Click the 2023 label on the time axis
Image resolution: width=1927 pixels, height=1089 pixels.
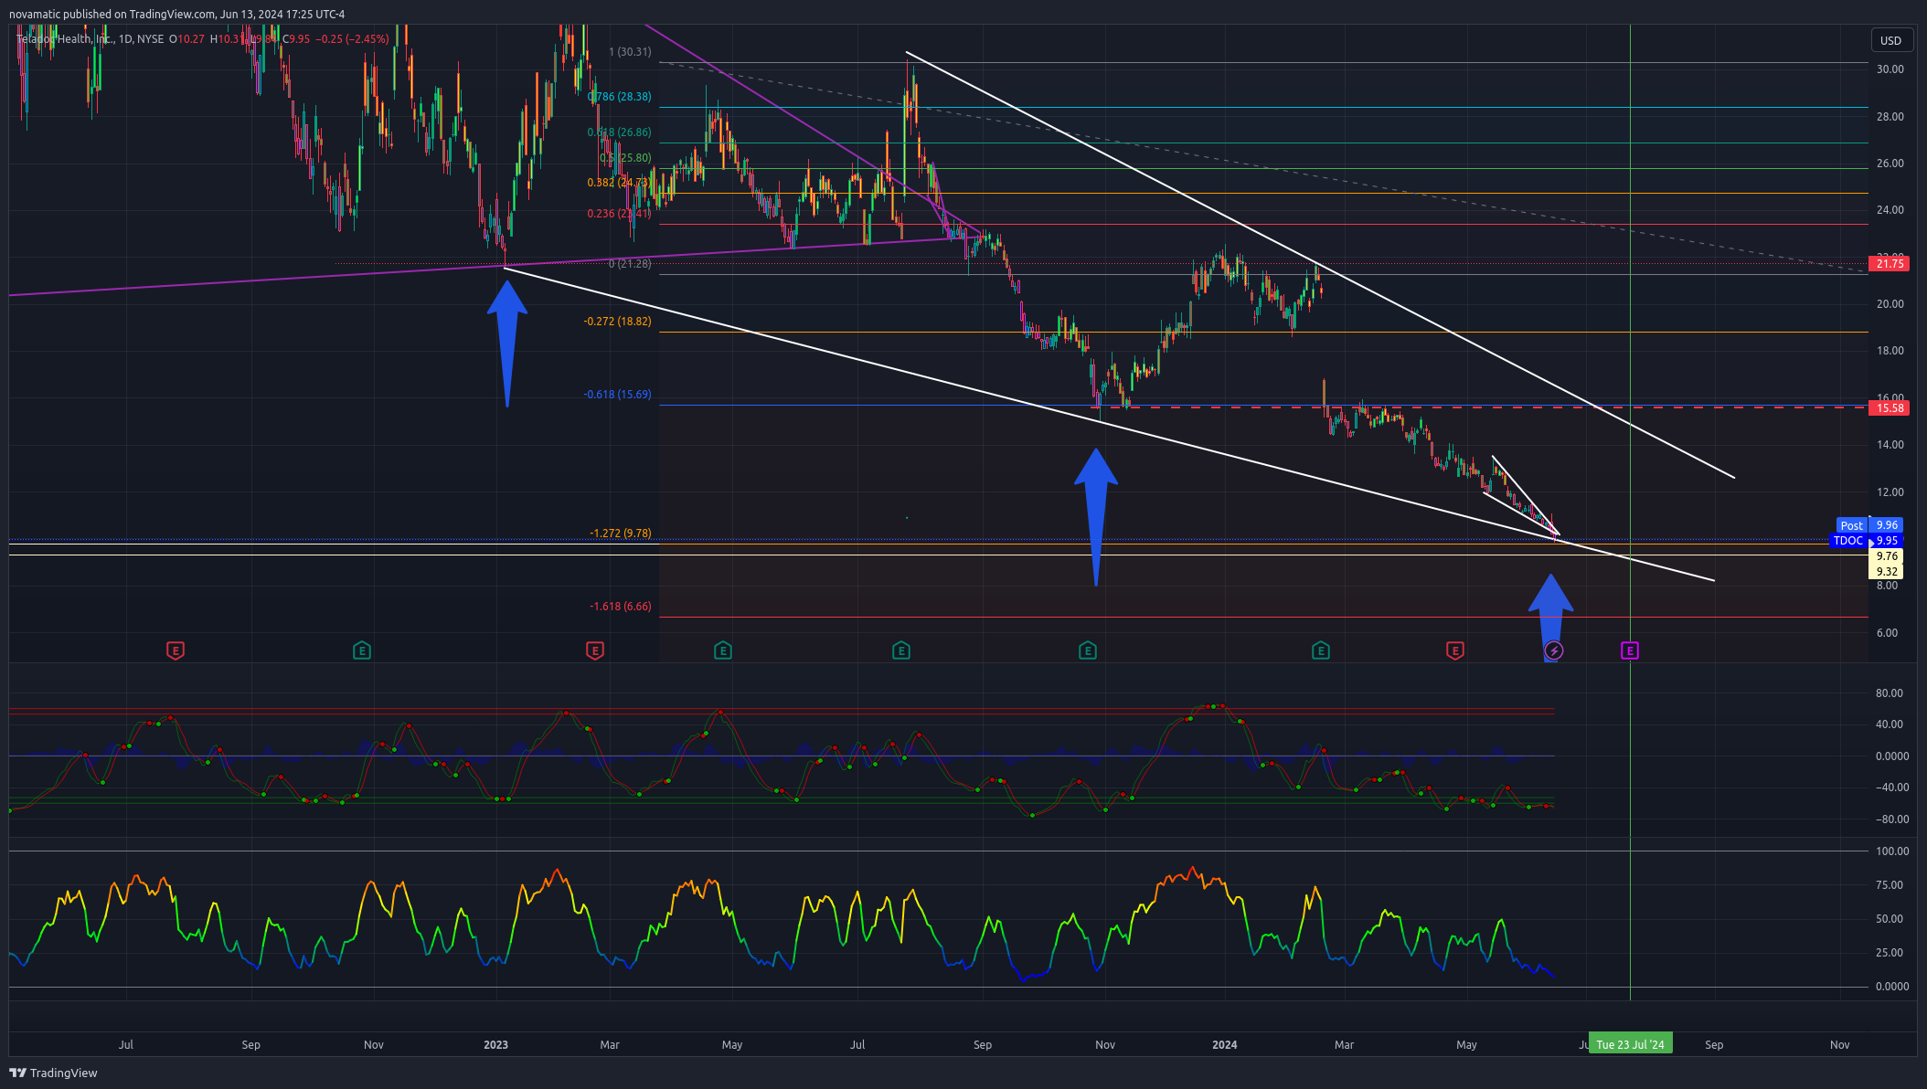coord(495,1045)
